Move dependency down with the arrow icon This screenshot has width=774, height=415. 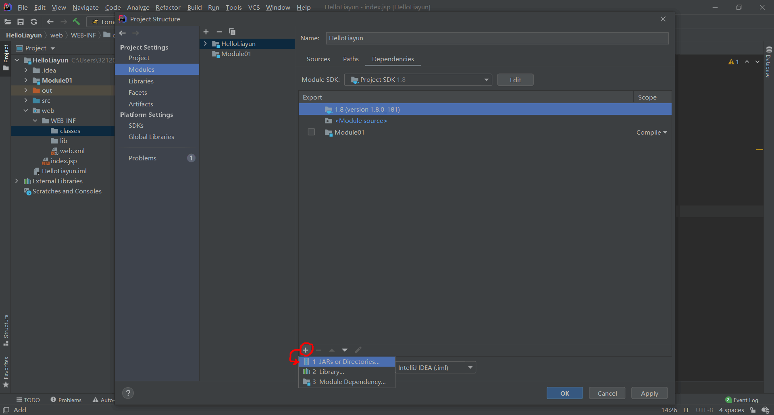pyautogui.click(x=345, y=350)
